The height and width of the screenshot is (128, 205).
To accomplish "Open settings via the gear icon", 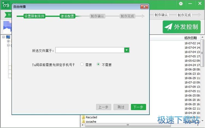I will coord(181,4).
